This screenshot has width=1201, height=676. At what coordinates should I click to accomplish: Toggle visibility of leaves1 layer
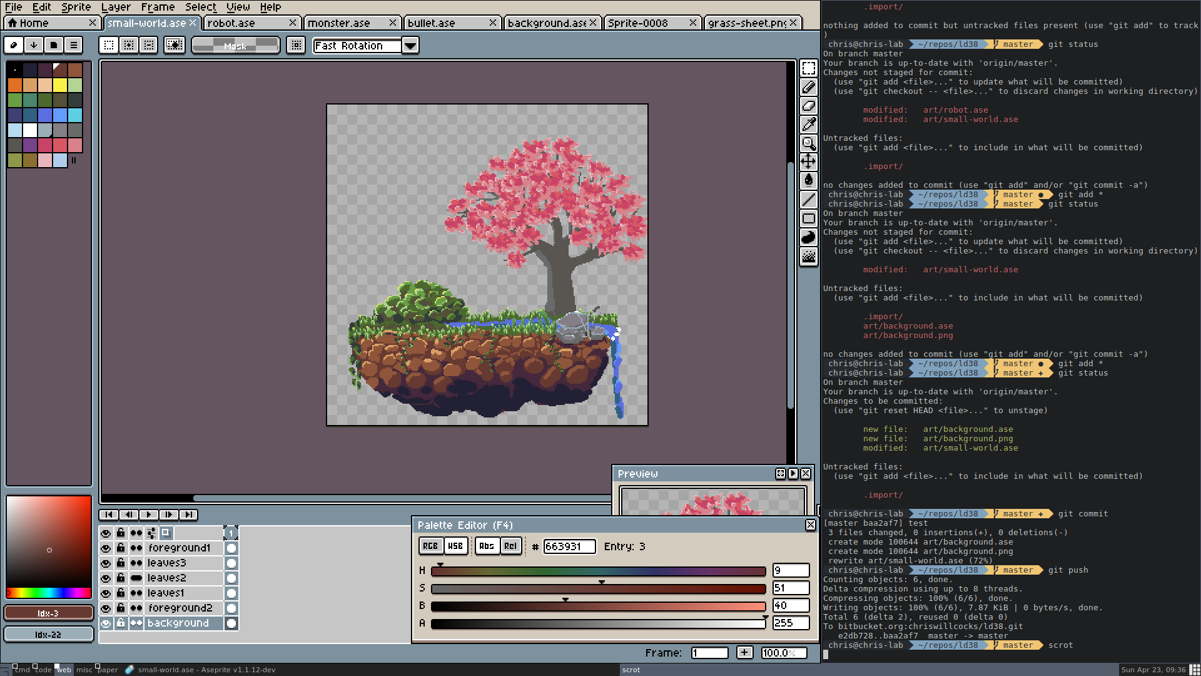[106, 593]
